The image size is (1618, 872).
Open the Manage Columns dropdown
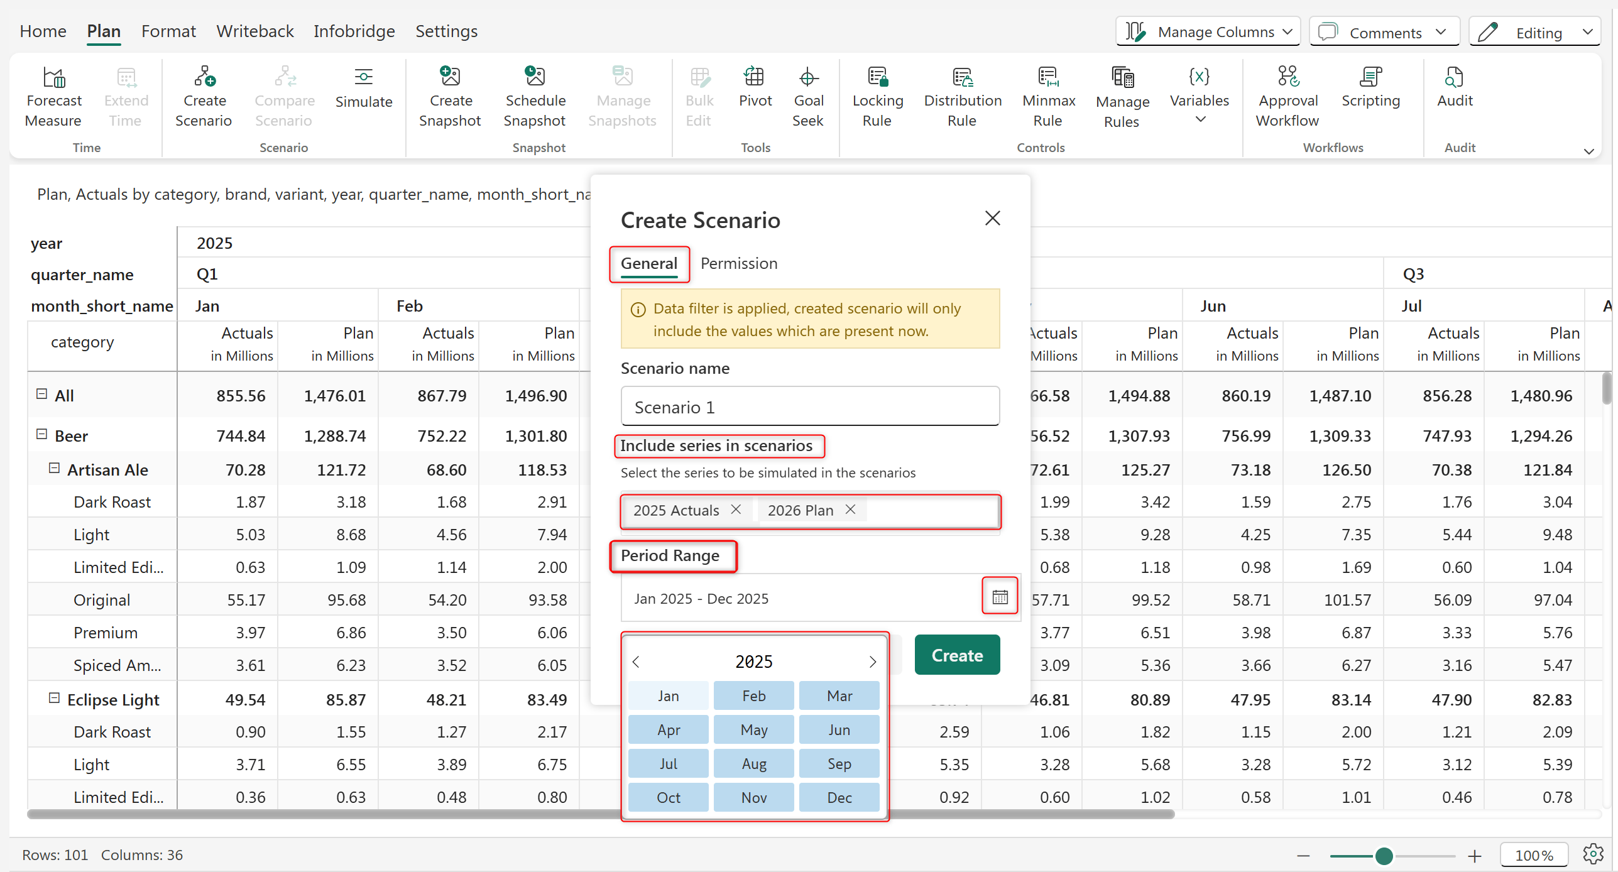click(1208, 32)
